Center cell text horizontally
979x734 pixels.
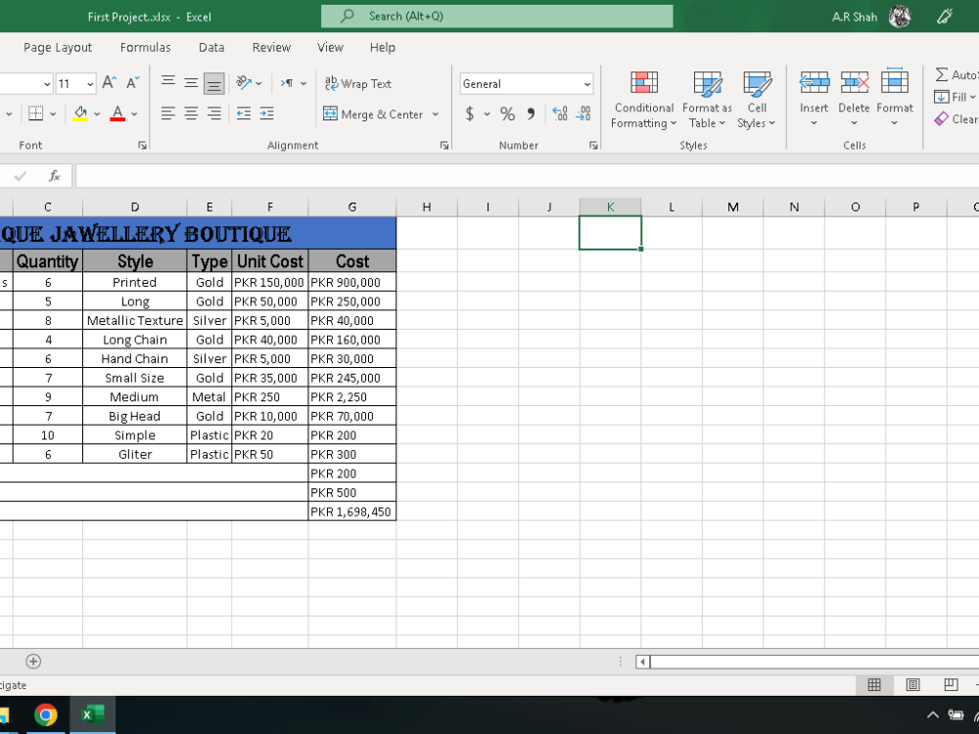click(191, 114)
